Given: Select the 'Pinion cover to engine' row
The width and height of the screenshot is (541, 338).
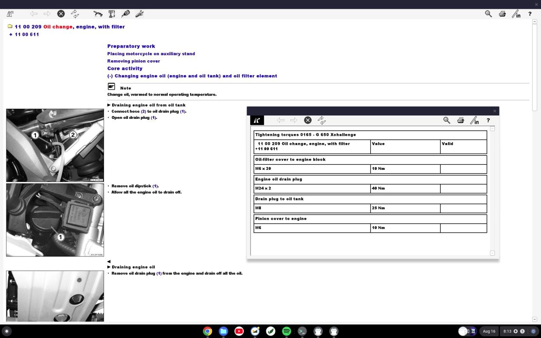Looking at the screenshot, I should click(x=370, y=219).
